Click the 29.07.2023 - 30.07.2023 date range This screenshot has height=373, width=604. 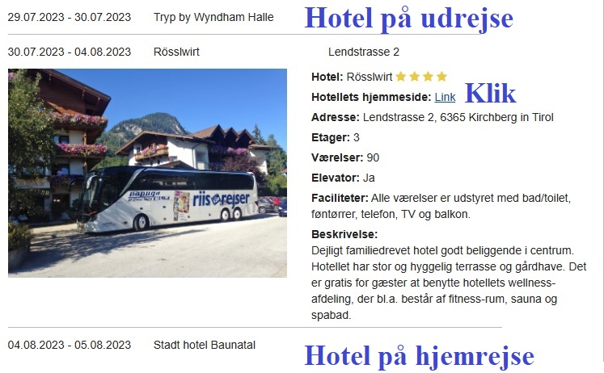(70, 17)
